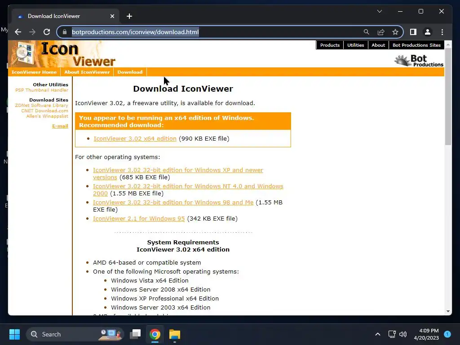
Task: Click the 'Download IconViewer' page heading
Action: pyautogui.click(x=183, y=88)
